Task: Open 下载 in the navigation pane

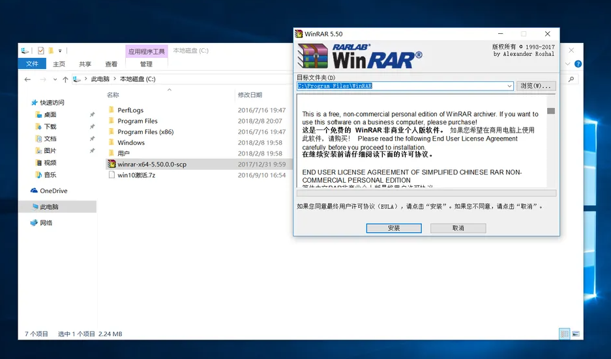Action: pos(50,127)
